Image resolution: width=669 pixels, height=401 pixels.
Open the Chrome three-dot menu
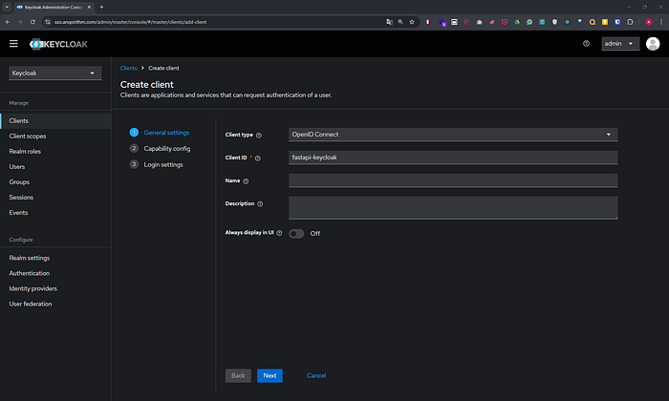tap(661, 22)
